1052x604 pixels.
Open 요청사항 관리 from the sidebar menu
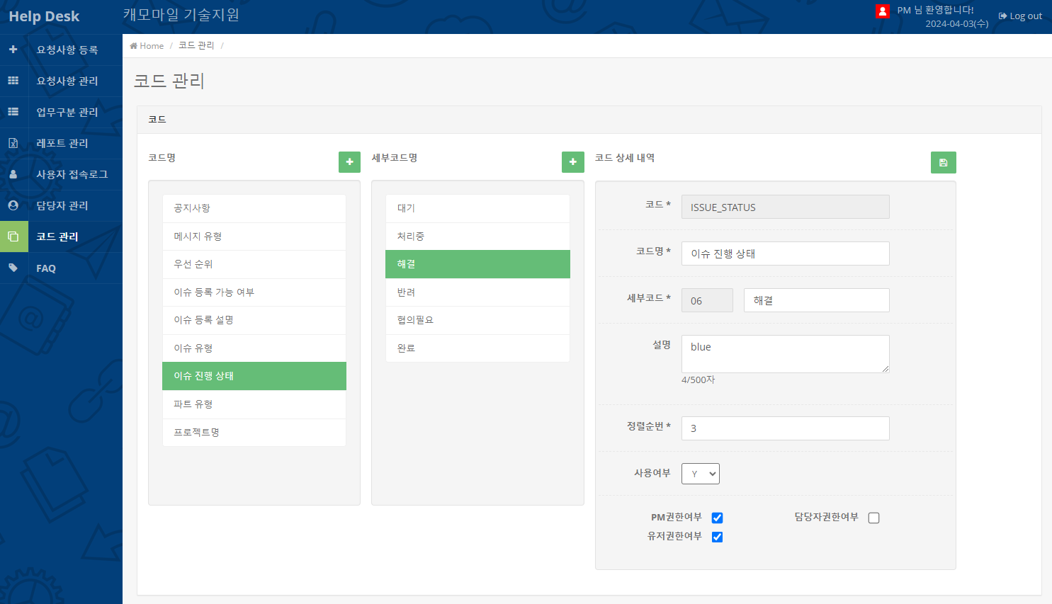tap(67, 81)
